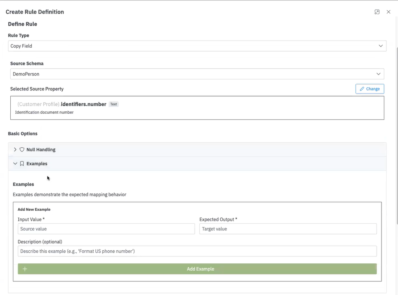The height and width of the screenshot is (295, 398).
Task: Expand the Null Handling section chevron
Action: click(x=15, y=150)
